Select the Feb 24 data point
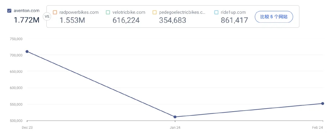This screenshot has height=133, width=327. click(x=323, y=103)
